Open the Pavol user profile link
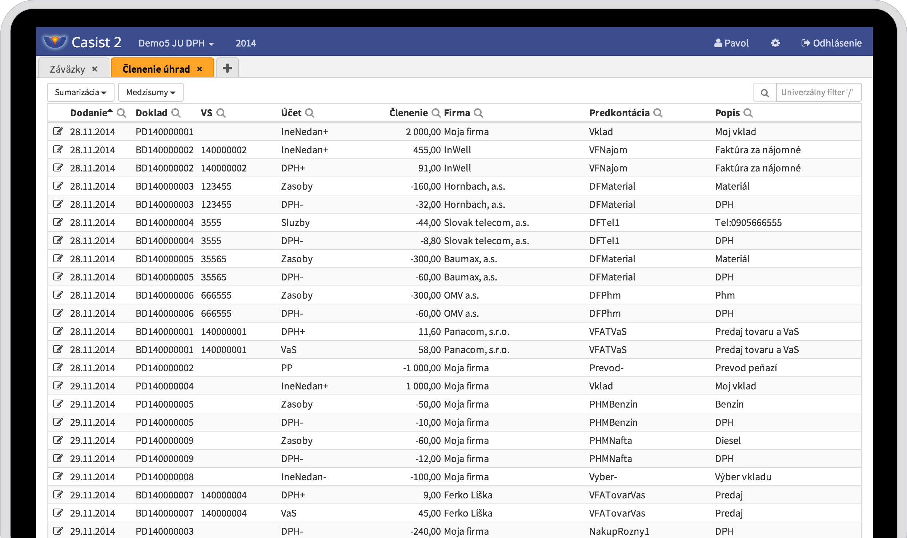Viewport: 907px width, 538px height. click(731, 43)
